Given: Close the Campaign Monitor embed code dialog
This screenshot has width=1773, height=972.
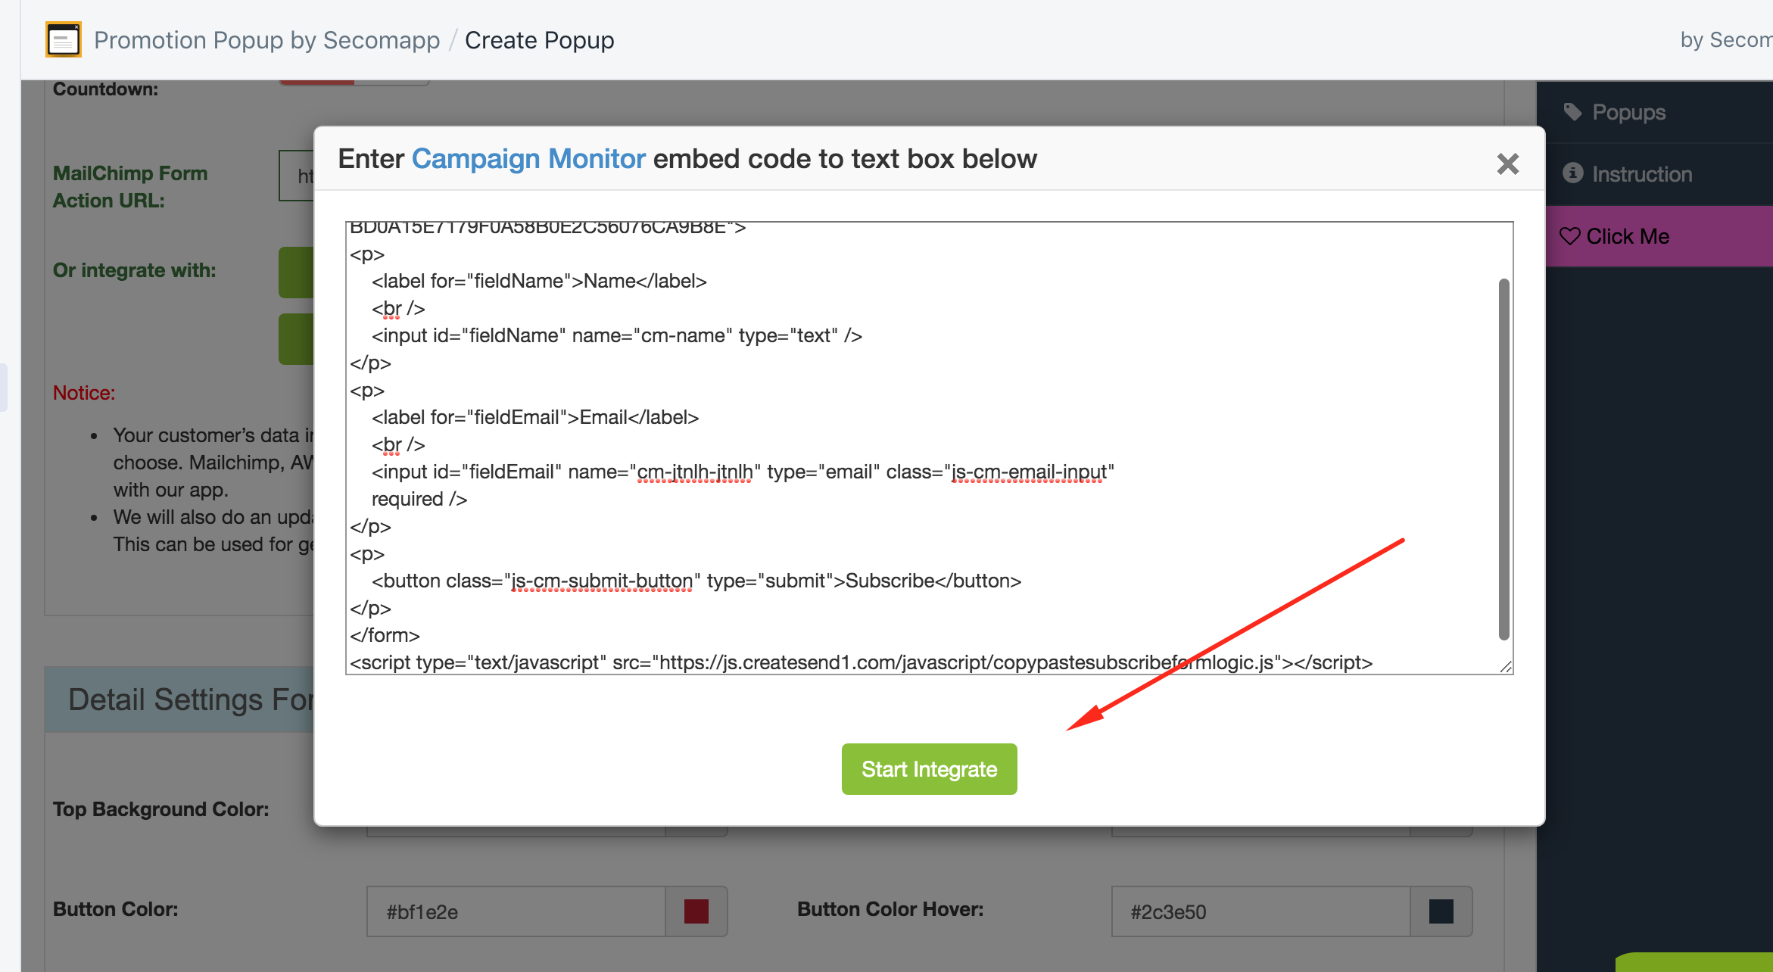Looking at the screenshot, I should click(1507, 164).
